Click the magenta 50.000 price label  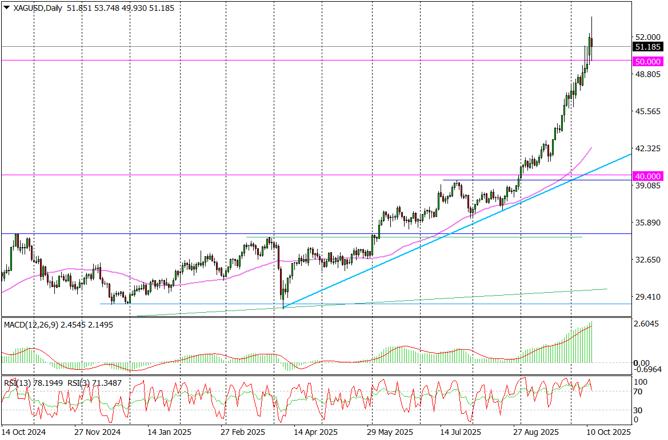pyautogui.click(x=648, y=61)
